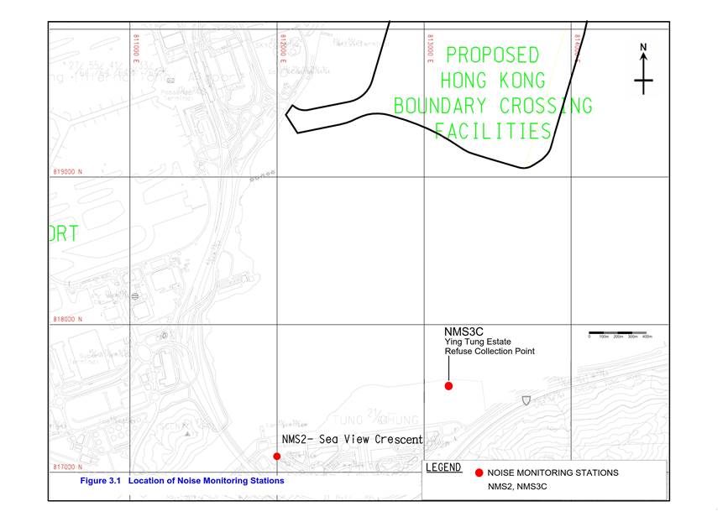This screenshot has height=517, width=728.
Task: Click the '813000 E' grid label
Action: [431, 48]
